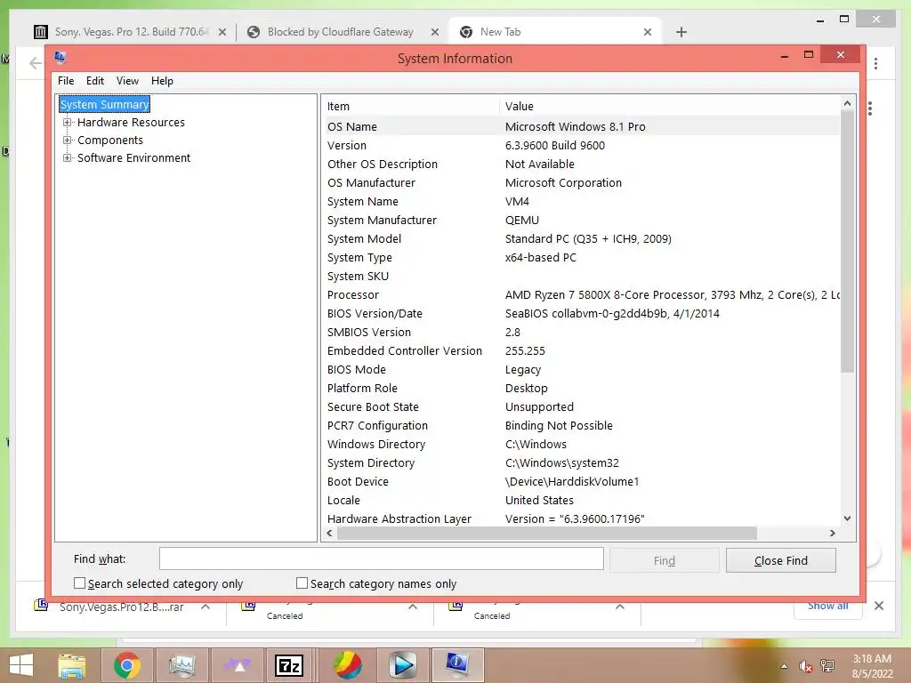Expand Hardware Resources node
Viewport: 911px width, 683px height.
point(67,123)
